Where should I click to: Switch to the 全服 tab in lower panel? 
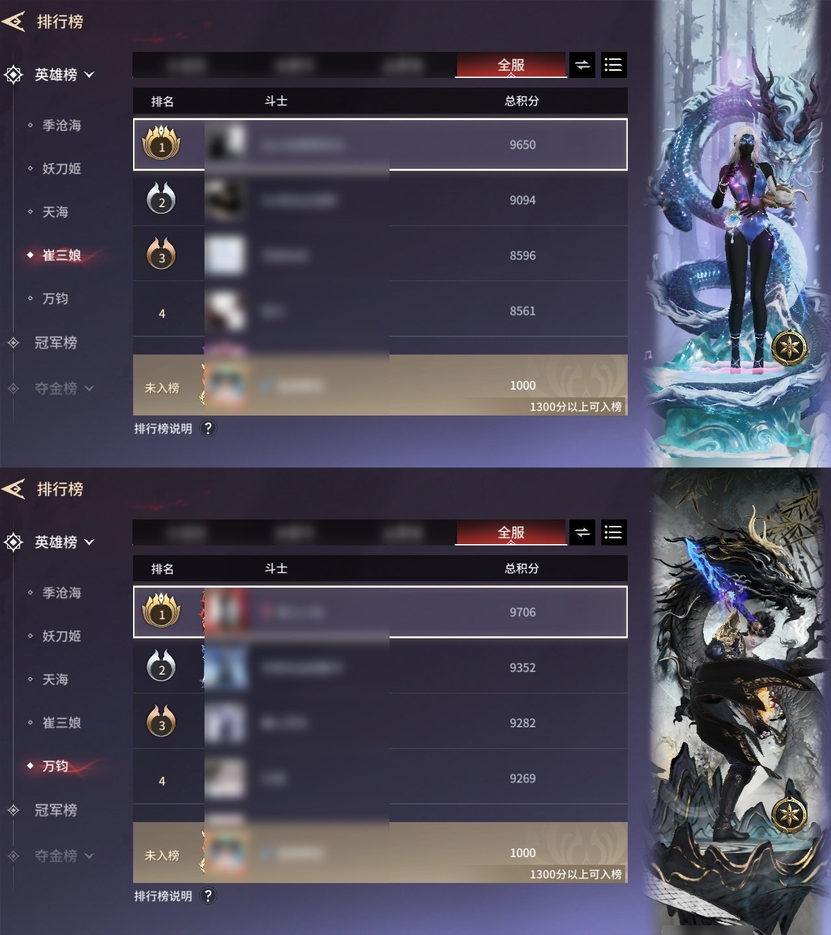(511, 532)
